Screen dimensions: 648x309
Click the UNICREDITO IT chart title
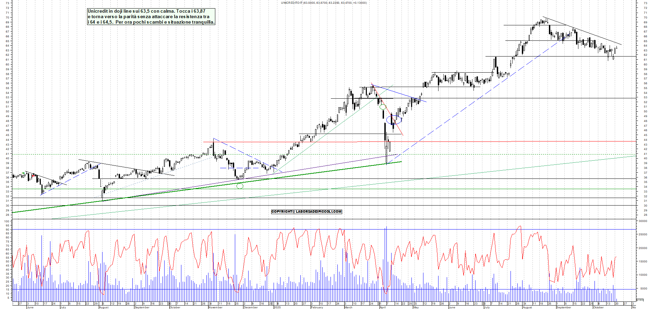324,3
